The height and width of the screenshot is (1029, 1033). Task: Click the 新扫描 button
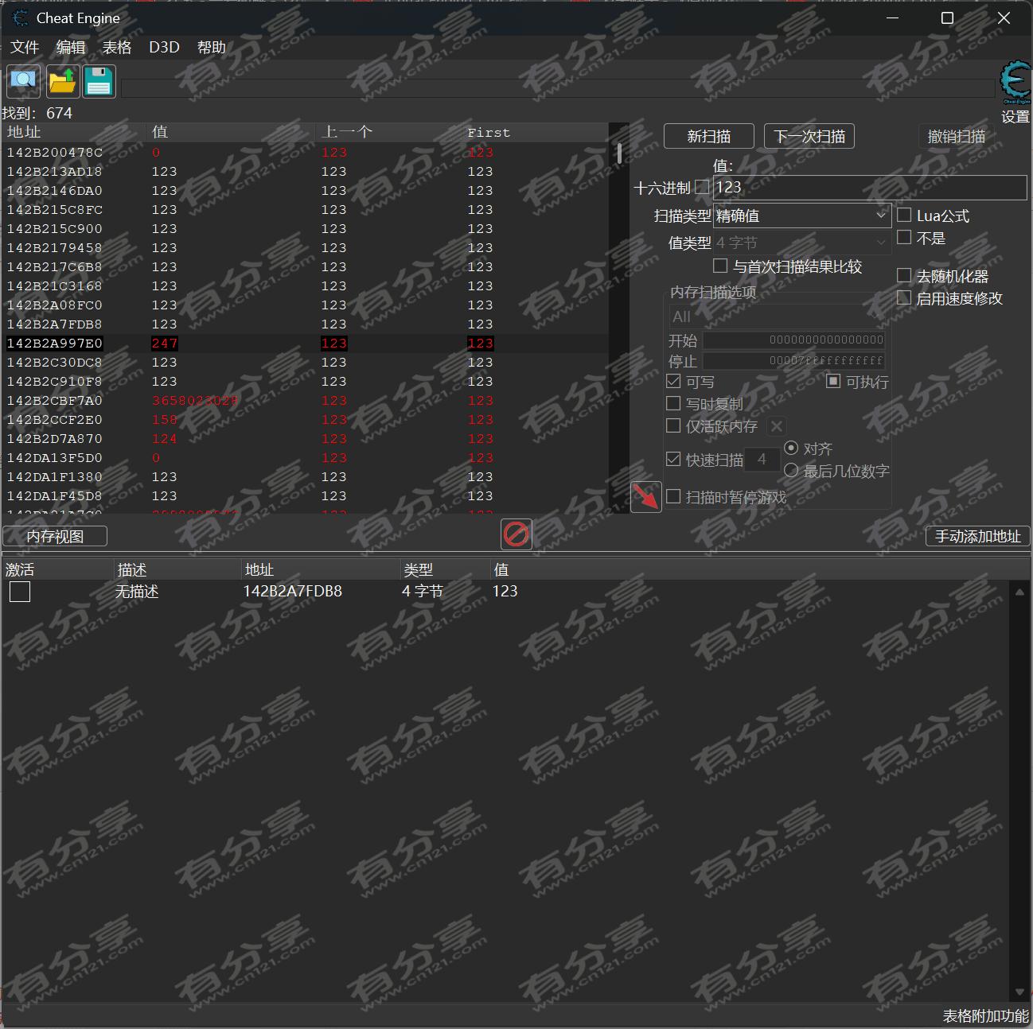point(709,136)
